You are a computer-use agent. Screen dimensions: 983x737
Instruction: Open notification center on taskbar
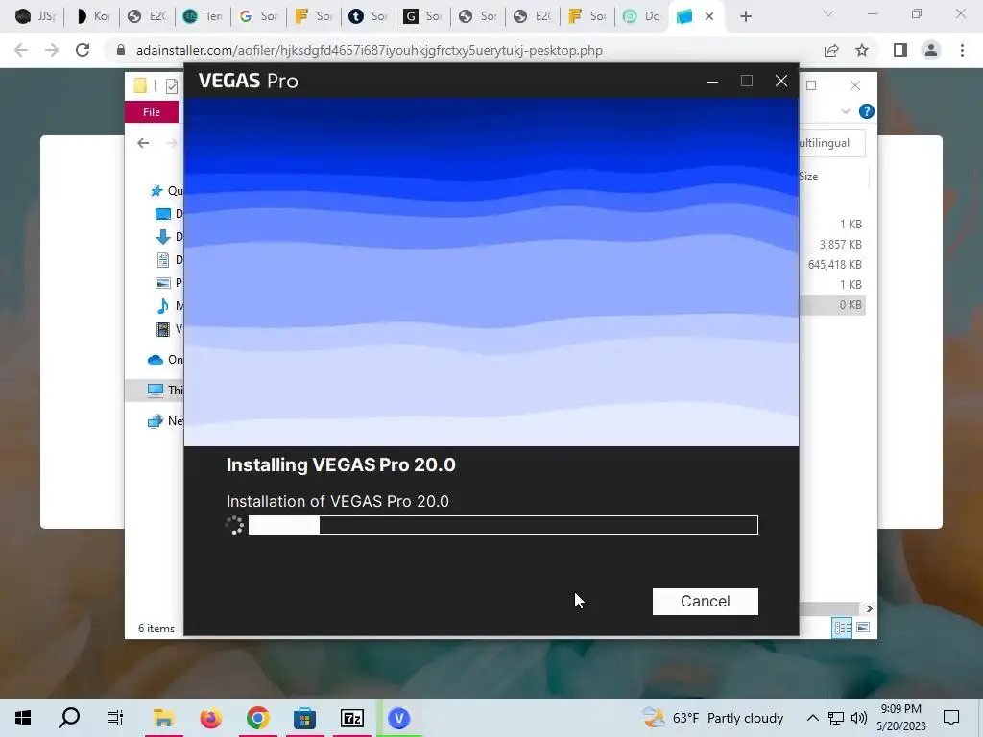pos(951,718)
